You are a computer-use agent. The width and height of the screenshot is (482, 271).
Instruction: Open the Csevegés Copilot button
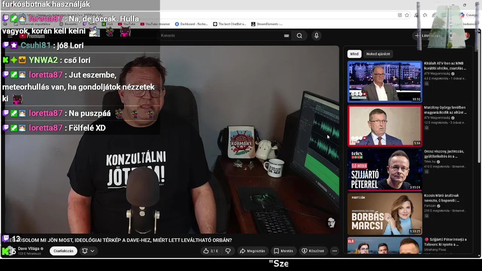click(x=468, y=15)
